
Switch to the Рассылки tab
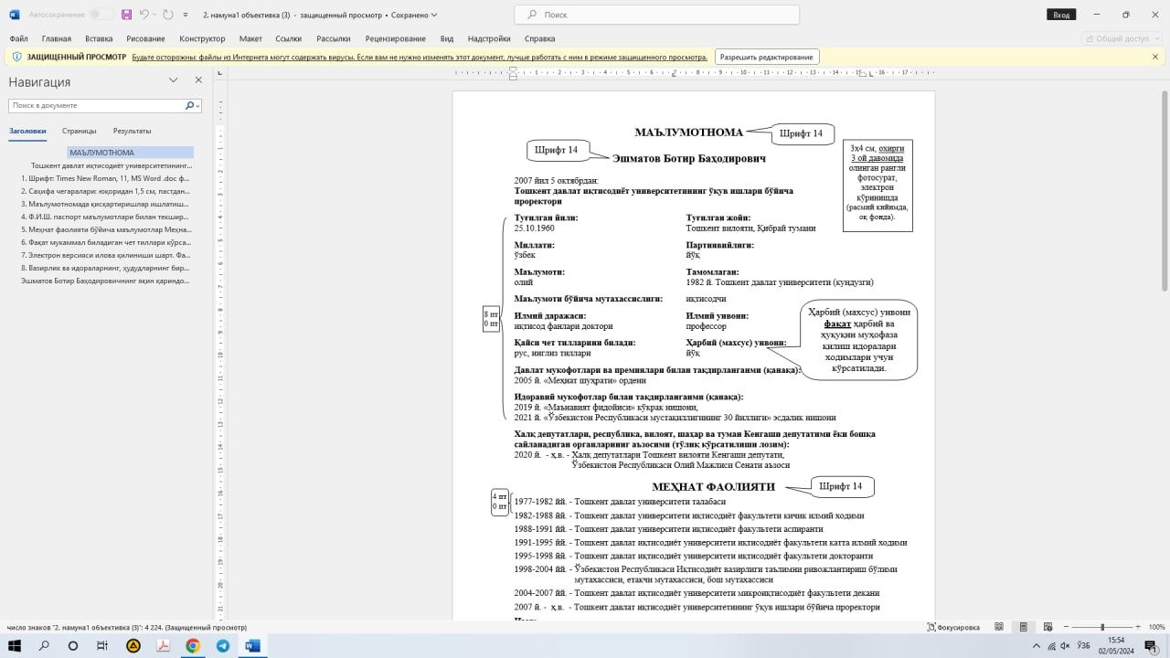tap(334, 38)
